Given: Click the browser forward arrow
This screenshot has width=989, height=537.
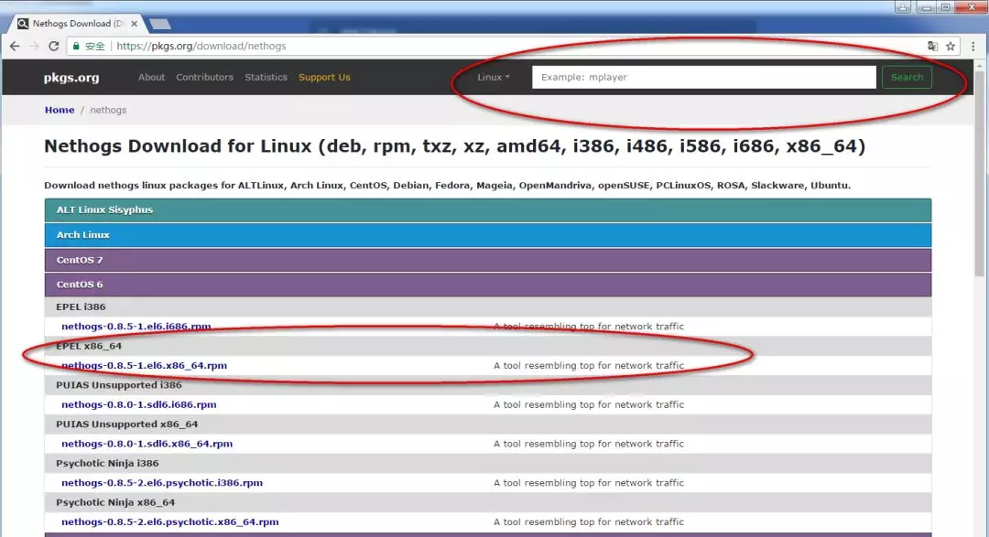Looking at the screenshot, I should tap(34, 46).
